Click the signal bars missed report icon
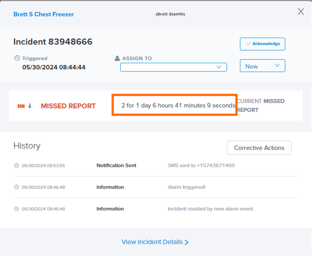312x256 pixels. 21,106
